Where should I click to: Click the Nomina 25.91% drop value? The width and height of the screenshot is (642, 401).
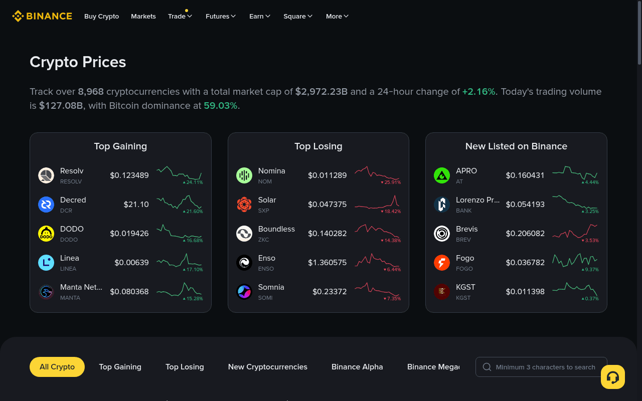point(391,182)
